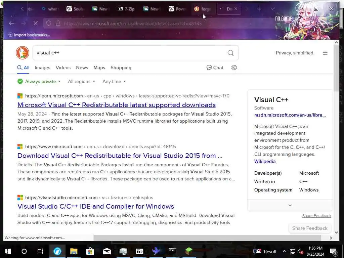Click the horizontal scrollbar right arrow

(x=331, y=238)
